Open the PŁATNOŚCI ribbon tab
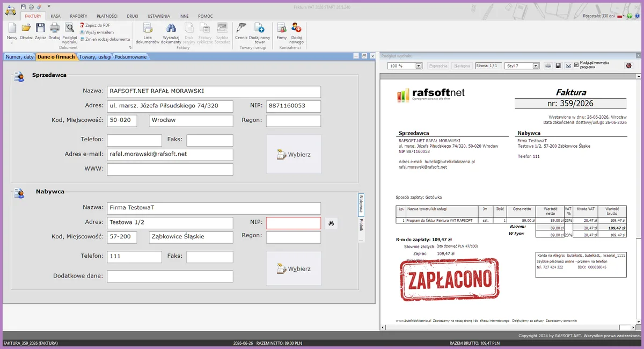 107,16
